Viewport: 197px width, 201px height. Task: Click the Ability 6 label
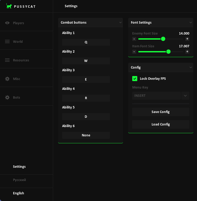pos(68,126)
